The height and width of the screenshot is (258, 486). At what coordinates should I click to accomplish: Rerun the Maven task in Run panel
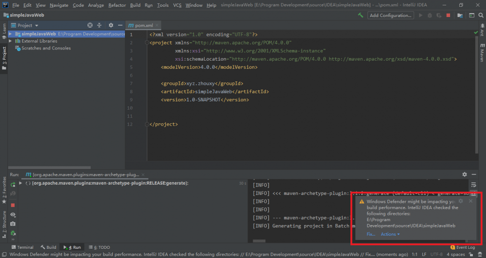(x=13, y=185)
